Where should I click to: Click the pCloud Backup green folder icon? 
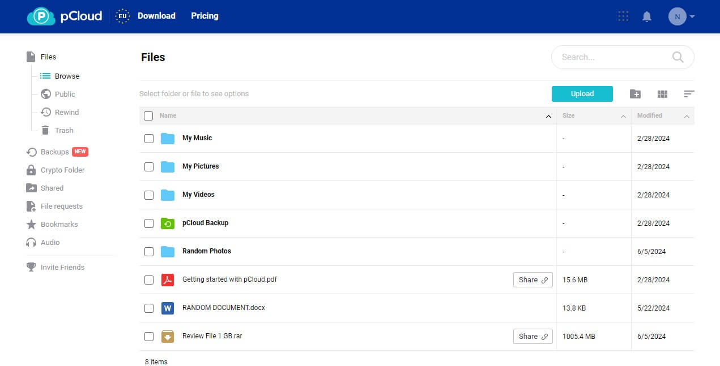[x=167, y=223]
